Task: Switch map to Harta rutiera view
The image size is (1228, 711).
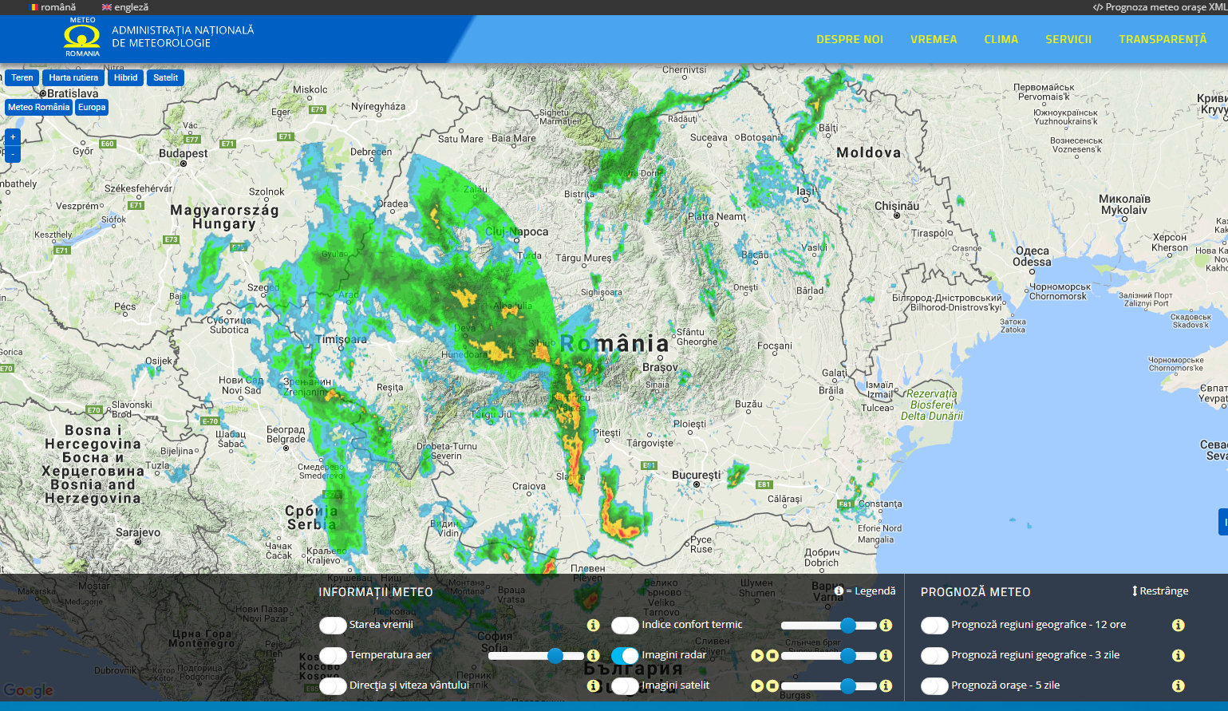Action: [x=73, y=77]
